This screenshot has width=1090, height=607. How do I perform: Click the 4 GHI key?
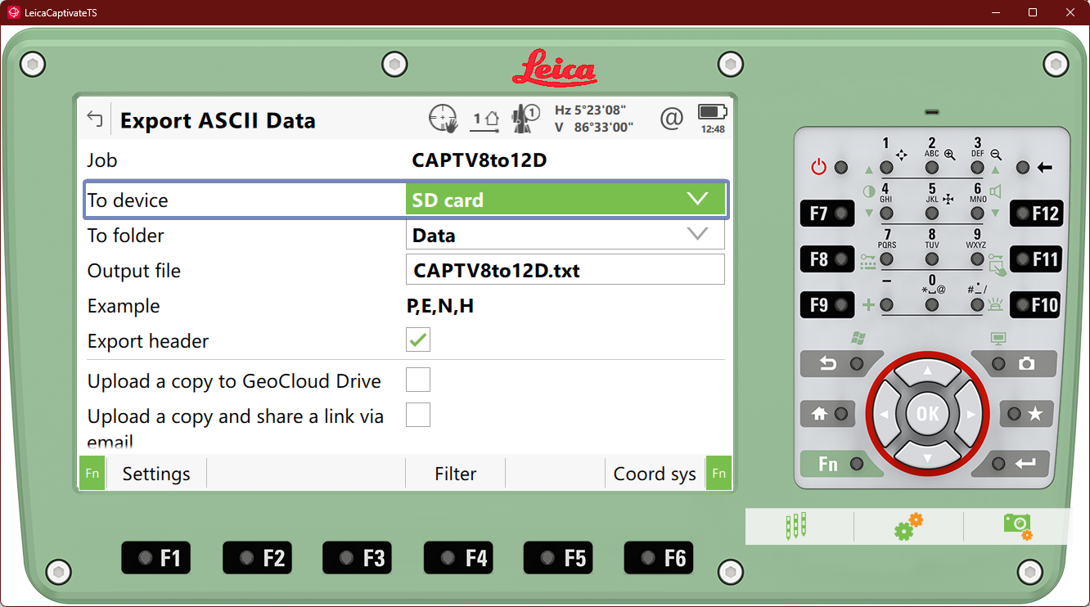pyautogui.click(x=886, y=214)
